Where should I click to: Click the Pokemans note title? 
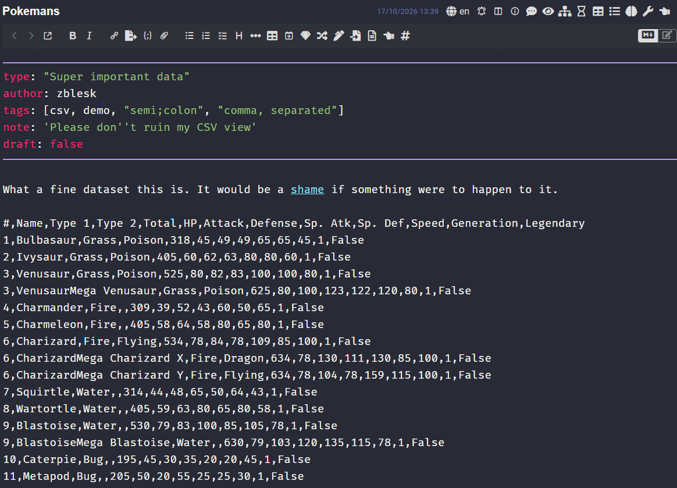(31, 11)
